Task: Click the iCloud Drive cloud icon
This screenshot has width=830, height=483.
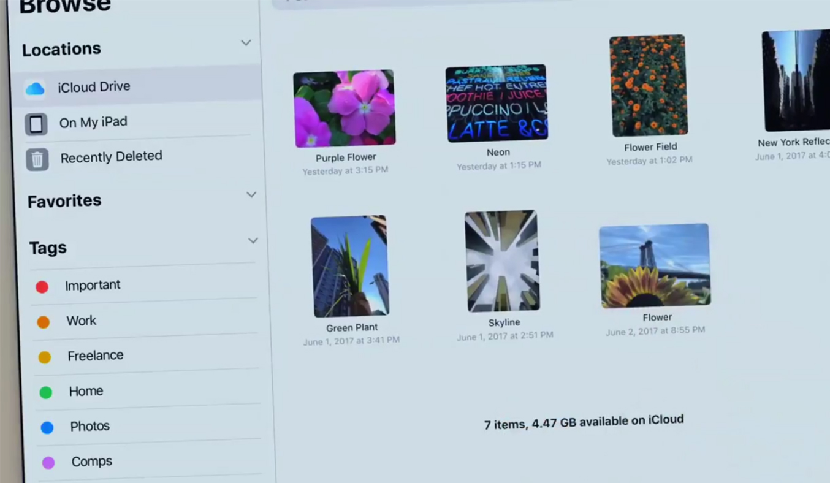Action: pyautogui.click(x=35, y=89)
